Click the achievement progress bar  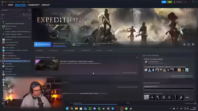169,88
